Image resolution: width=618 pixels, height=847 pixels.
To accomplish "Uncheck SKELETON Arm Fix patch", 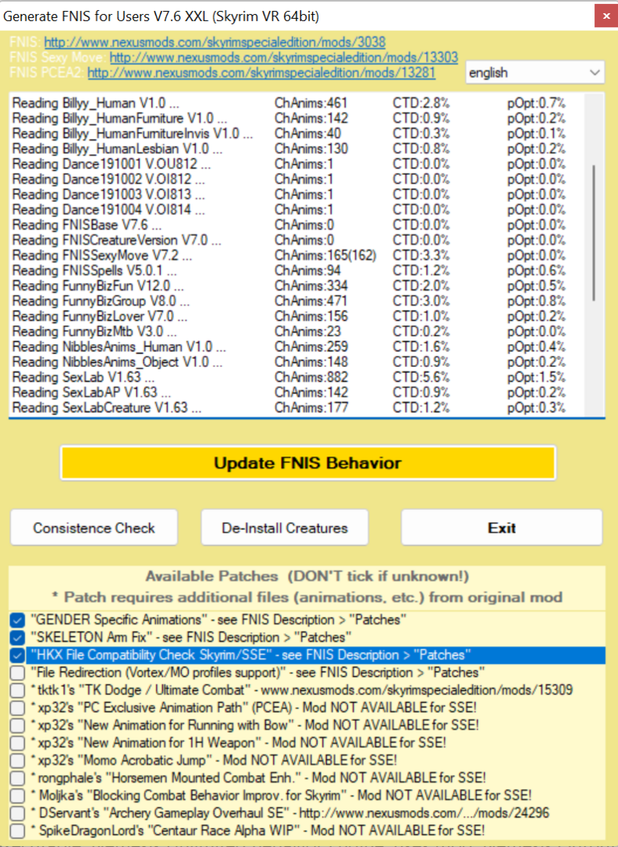I will click(x=17, y=638).
